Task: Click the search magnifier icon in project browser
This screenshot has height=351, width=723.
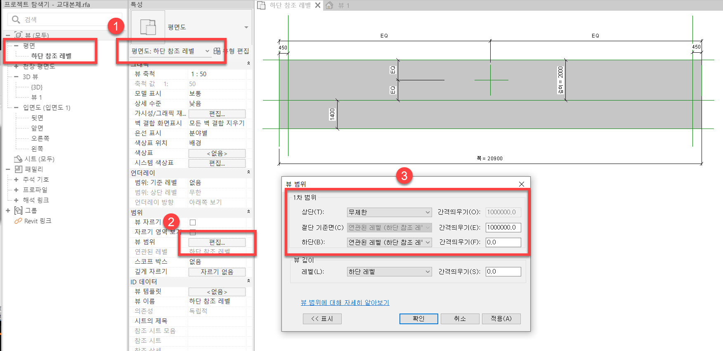Action: coord(16,19)
